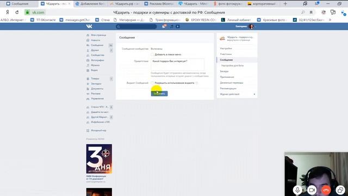The image size is (348, 196).
Task: Click the note icon beside Музыка in sidebar
Action: tap(88, 65)
